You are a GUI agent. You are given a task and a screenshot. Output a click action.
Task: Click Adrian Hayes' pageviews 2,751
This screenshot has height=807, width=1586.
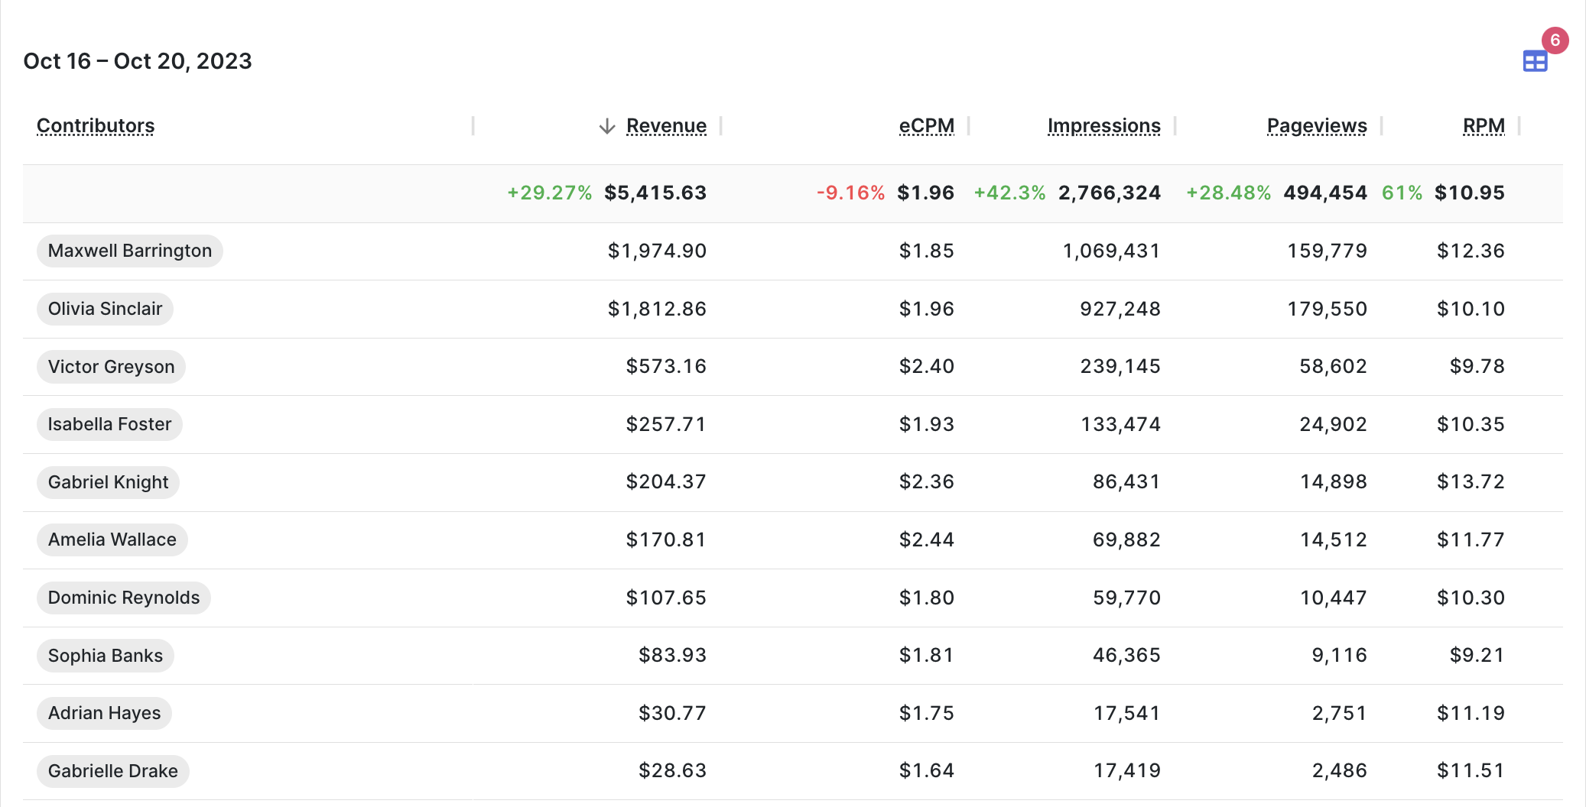(x=1340, y=713)
